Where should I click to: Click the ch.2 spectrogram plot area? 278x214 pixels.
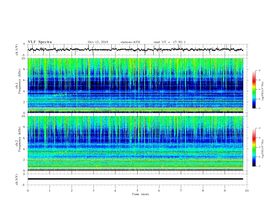click(135, 143)
